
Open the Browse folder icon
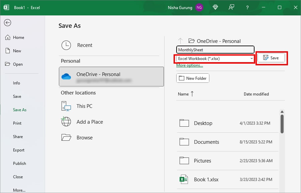tap(66, 137)
